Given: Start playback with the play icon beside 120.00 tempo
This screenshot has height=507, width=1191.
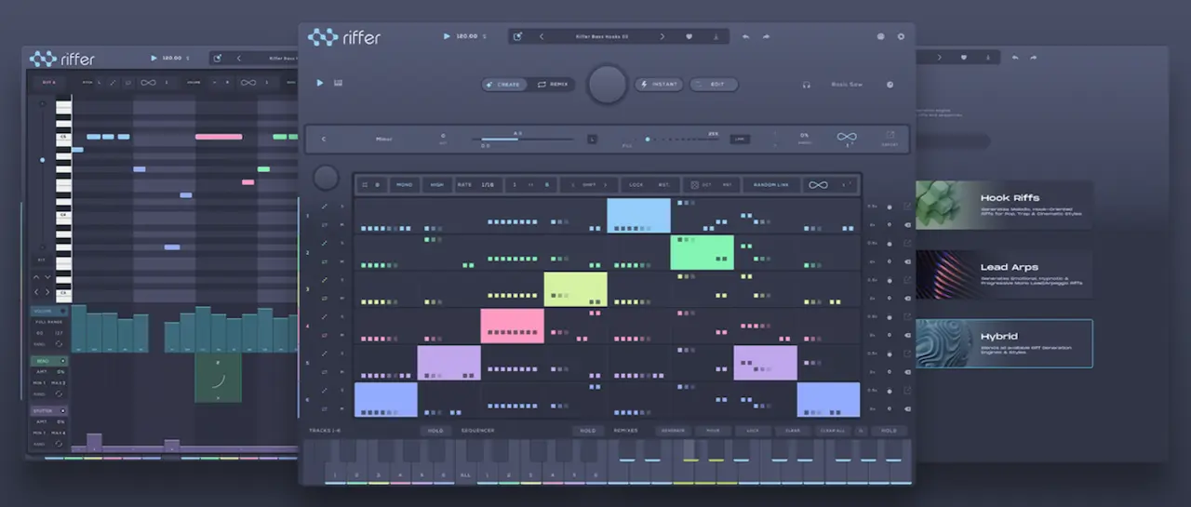Looking at the screenshot, I should coord(447,36).
